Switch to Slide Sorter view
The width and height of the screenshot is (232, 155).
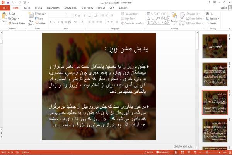[182, 152]
